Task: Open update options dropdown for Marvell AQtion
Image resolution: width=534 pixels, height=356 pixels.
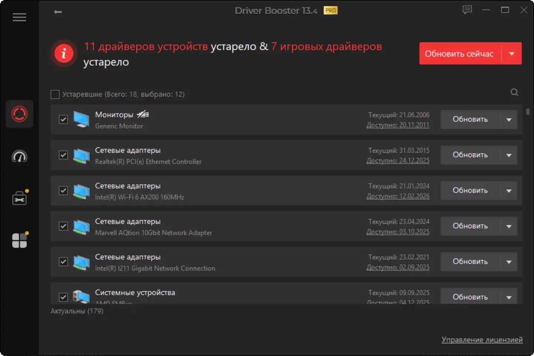Action: [509, 226]
